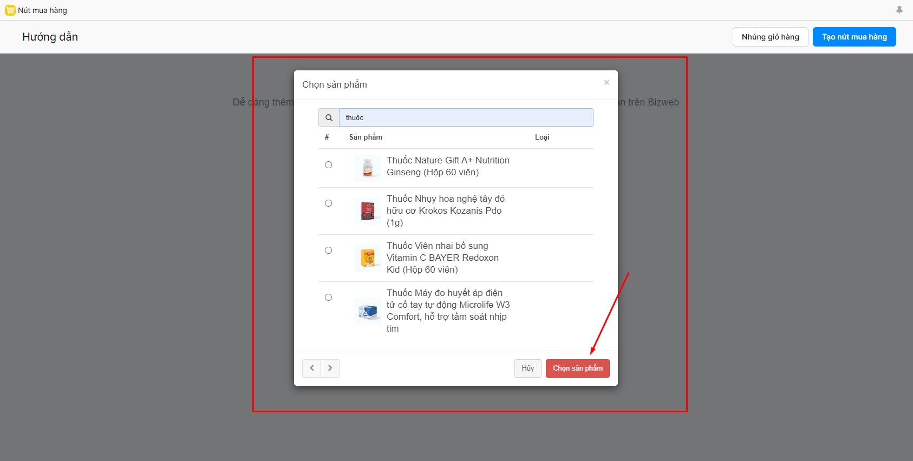Click the search magnifier icon in dialog
This screenshot has width=913, height=461.
(329, 117)
